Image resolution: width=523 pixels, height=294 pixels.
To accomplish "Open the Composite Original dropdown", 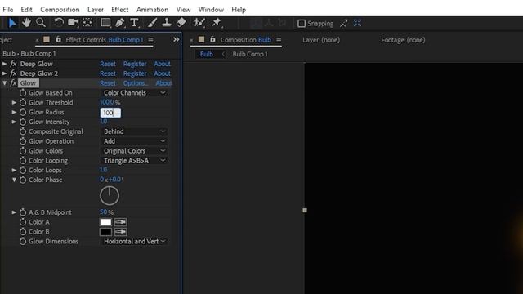I will (134, 131).
